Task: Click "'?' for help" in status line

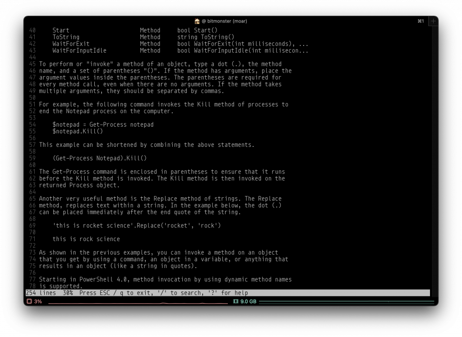Action: pyautogui.click(x=228, y=293)
